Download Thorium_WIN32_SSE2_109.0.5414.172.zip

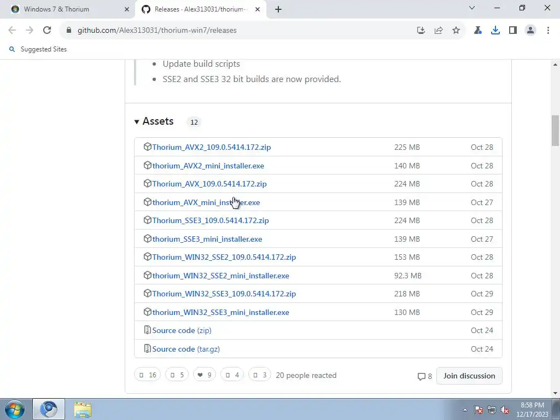click(224, 257)
